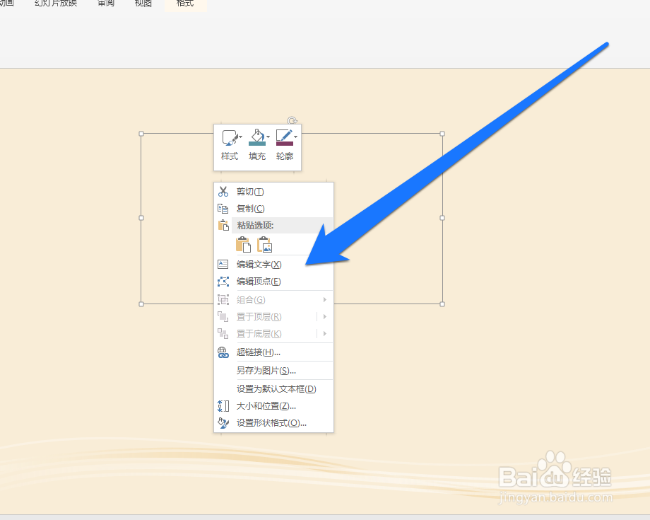
Task: Select 剪切(T) from the context menu
Action: [x=273, y=192]
